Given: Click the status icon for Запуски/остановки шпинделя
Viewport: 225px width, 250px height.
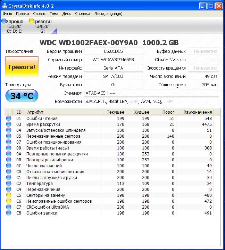Looking at the screenshot, I should tap(9, 130).
